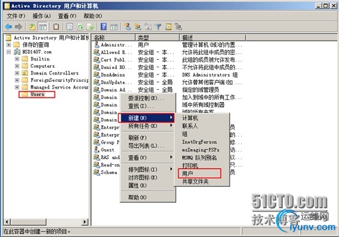The height and width of the screenshot is (237, 339).
Task: Click 委派控制(E)... in context menu
Action: coord(148,98)
